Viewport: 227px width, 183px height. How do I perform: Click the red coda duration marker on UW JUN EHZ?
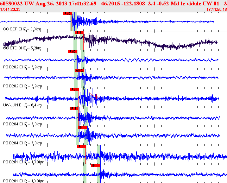click(96, 98)
